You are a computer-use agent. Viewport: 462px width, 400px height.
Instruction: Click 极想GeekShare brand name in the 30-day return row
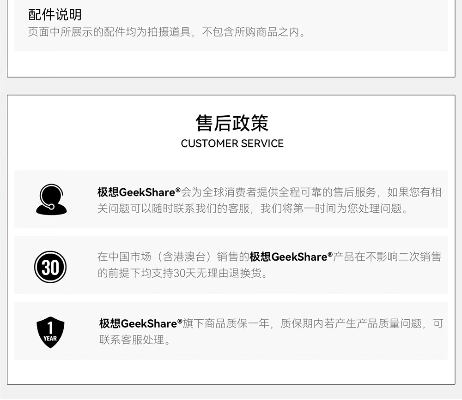pyautogui.click(x=288, y=257)
